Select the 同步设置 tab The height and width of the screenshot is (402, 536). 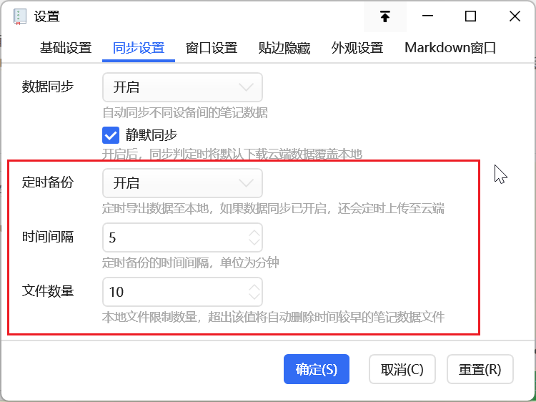(x=139, y=49)
